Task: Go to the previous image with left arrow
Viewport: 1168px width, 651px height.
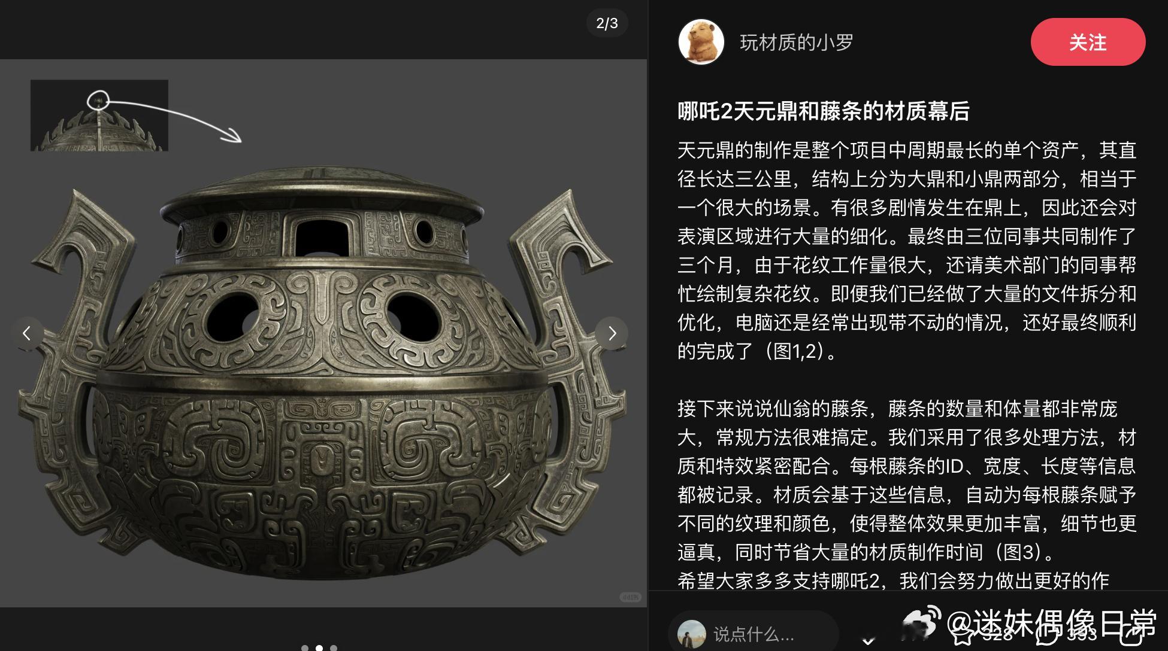Action: (x=27, y=333)
